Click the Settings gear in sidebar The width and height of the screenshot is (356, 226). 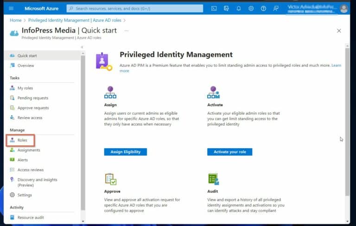point(12,195)
